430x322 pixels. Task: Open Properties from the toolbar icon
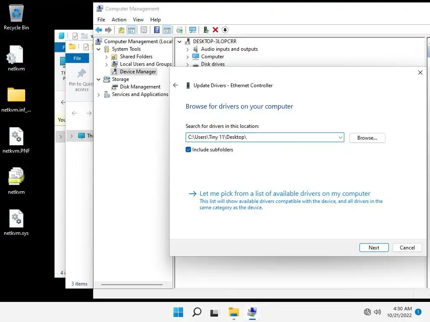click(x=144, y=30)
